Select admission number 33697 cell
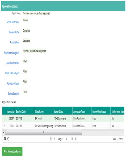The image size is (126, 160). [11, 118]
